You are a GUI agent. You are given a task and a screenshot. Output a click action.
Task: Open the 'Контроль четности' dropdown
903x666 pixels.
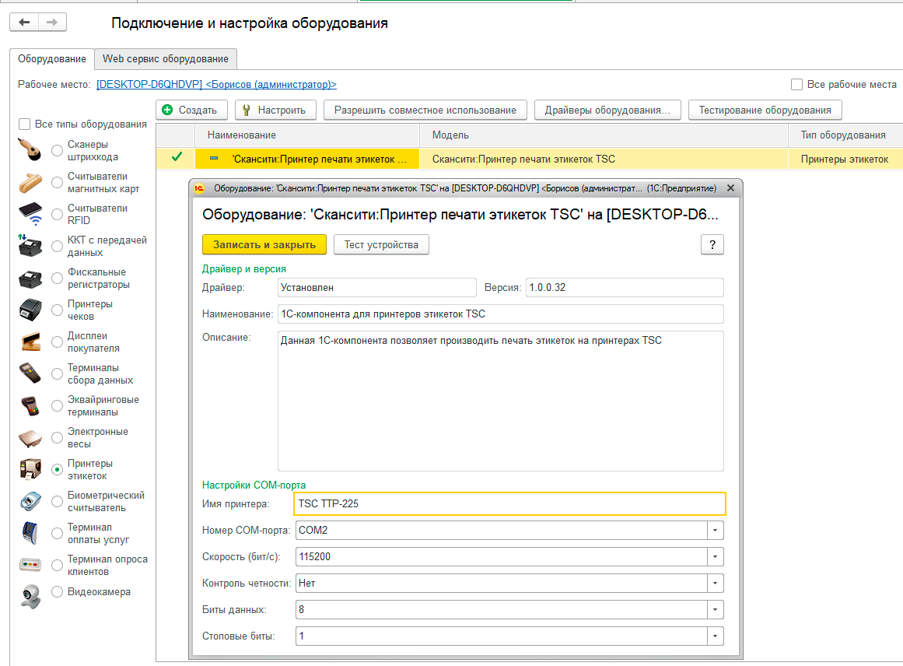click(x=714, y=584)
